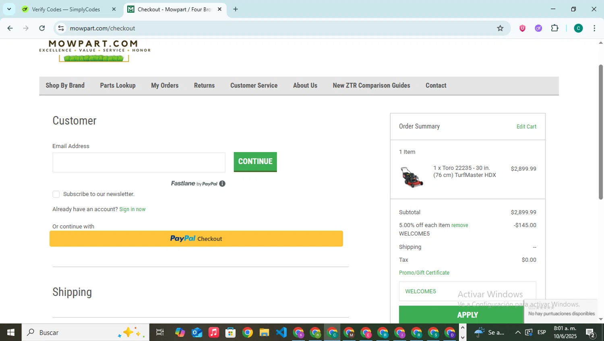Screen dimensions: 604x341
Task: Click the browser forward arrow
Action: click(x=26, y=28)
